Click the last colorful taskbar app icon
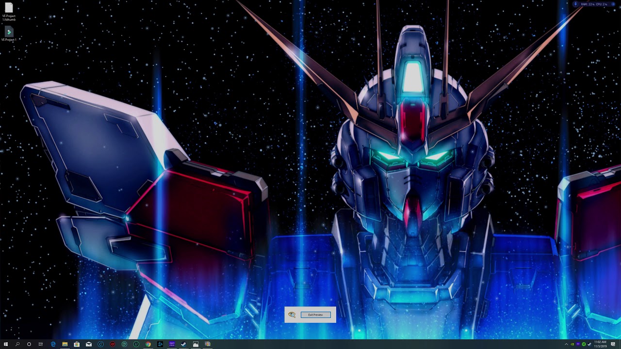The image size is (621, 349). (x=207, y=344)
